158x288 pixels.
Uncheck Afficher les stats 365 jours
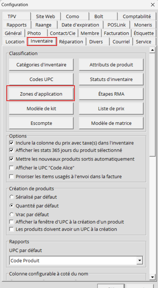pyautogui.click(x=12, y=150)
